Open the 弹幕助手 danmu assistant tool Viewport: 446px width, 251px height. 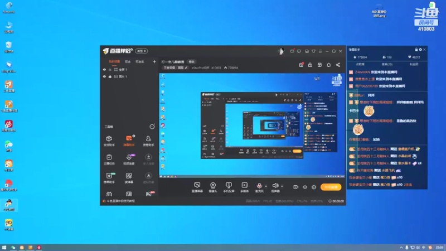click(129, 141)
